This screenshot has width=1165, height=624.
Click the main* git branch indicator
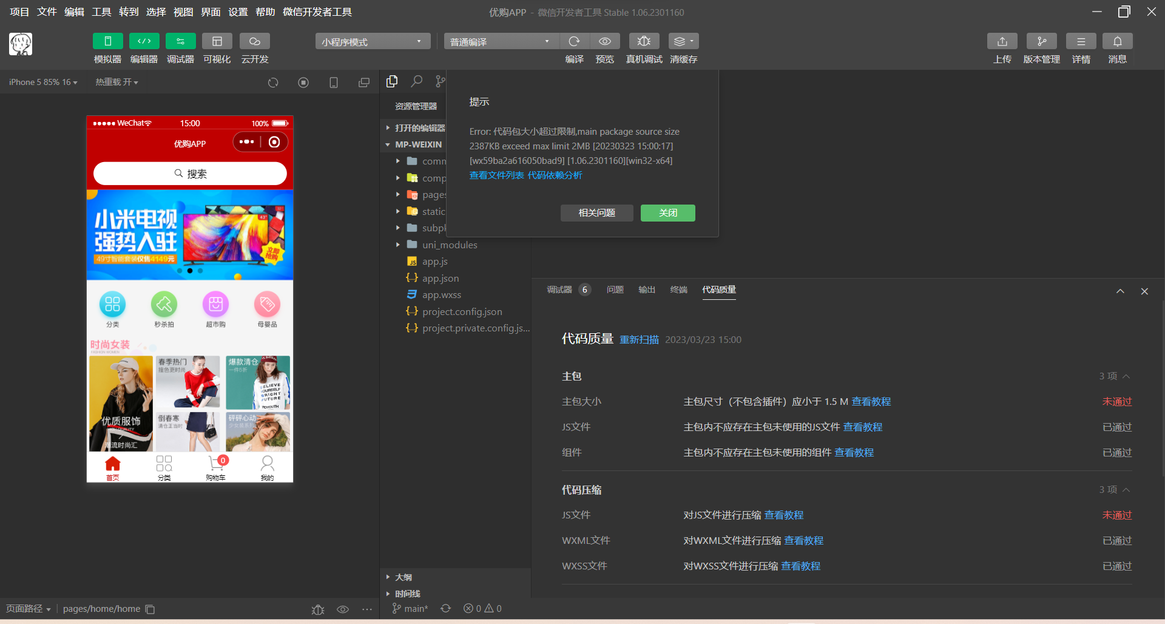pos(410,609)
